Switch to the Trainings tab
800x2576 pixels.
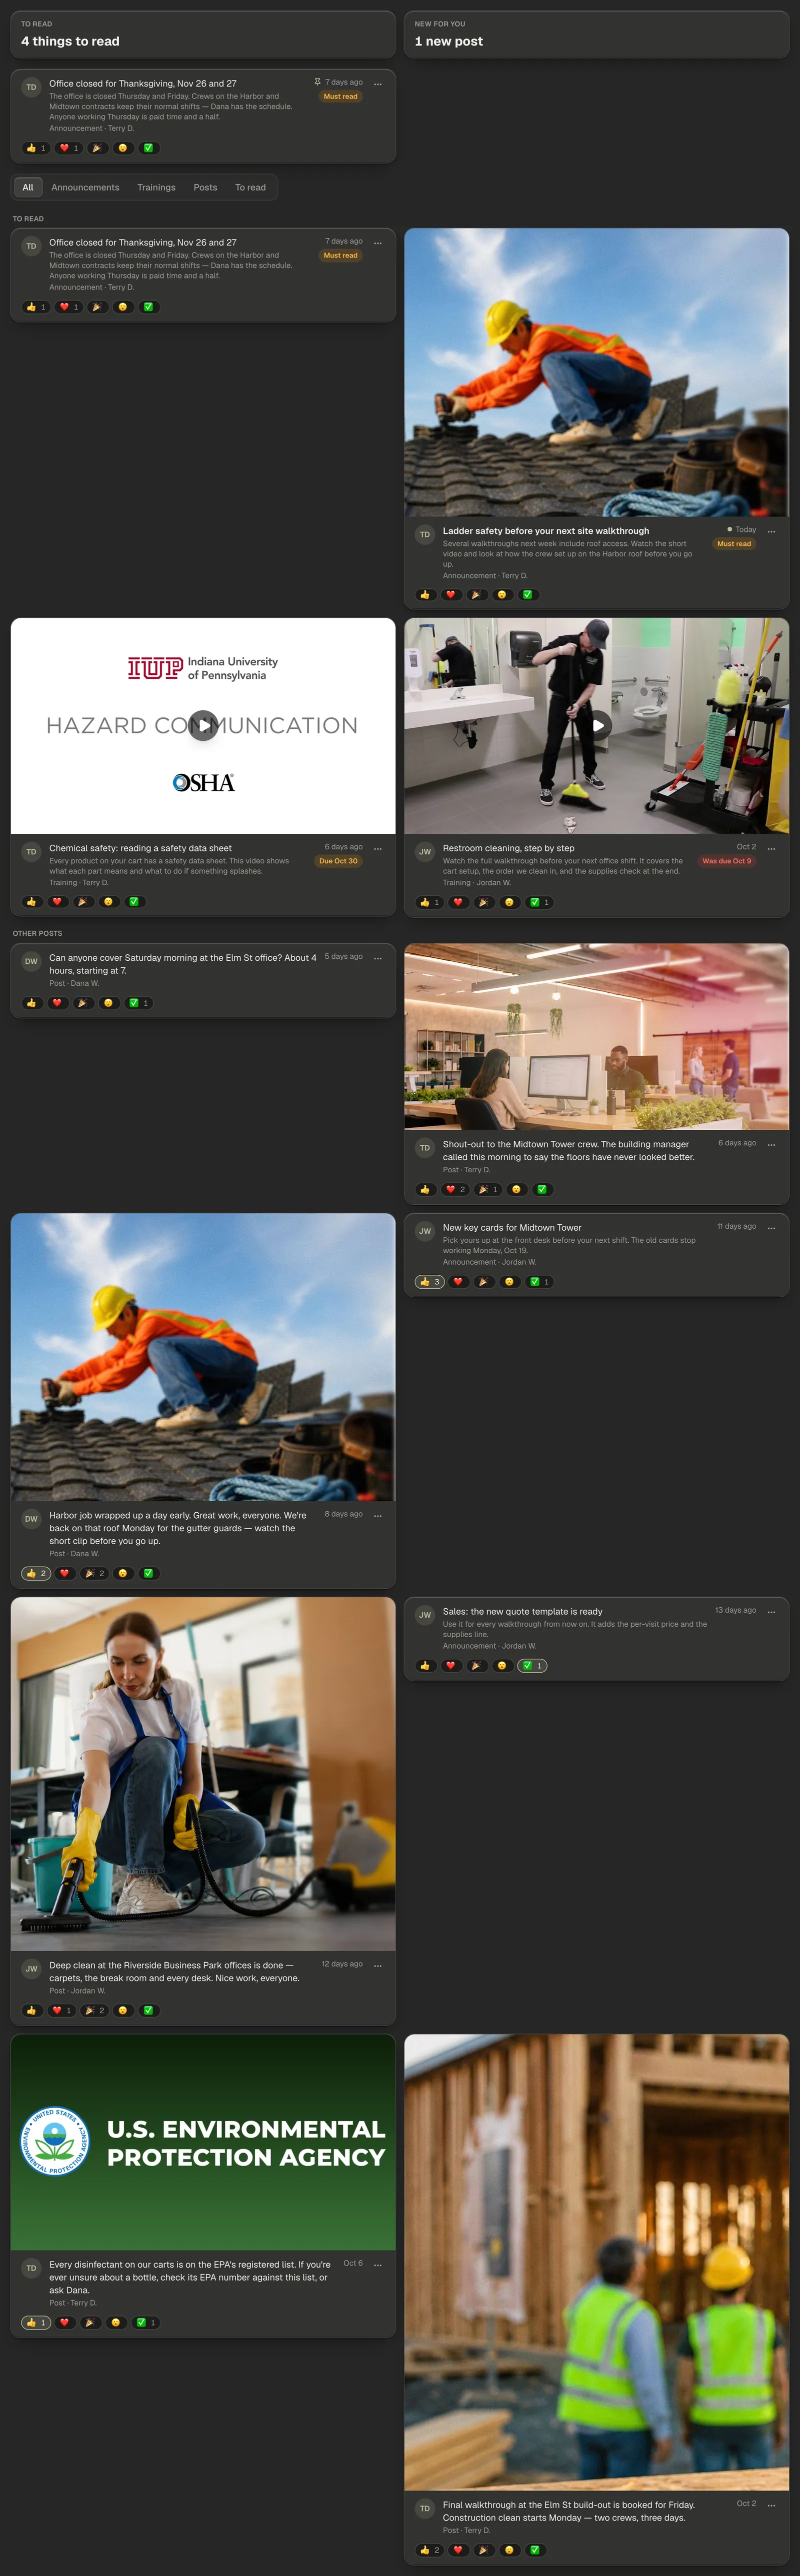click(156, 187)
